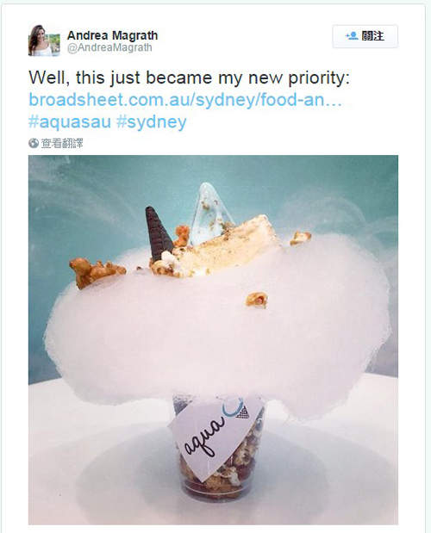Click the aqua paper label in photo
The height and width of the screenshot is (533, 431).
[215, 437]
